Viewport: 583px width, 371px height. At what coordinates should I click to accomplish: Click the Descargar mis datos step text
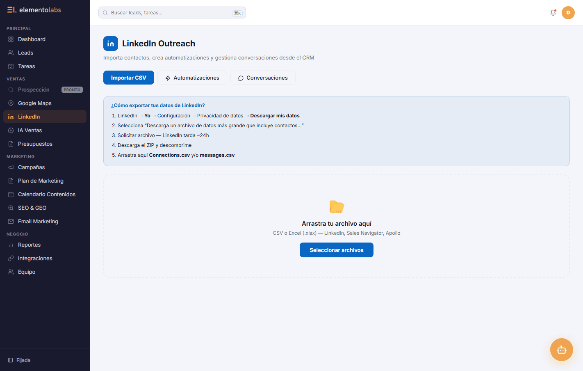click(275, 116)
